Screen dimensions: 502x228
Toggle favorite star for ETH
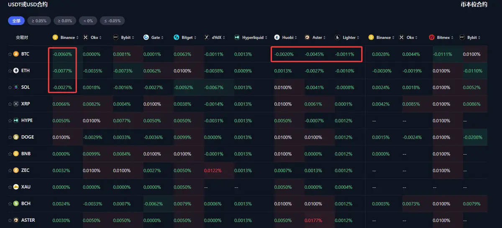10,71
